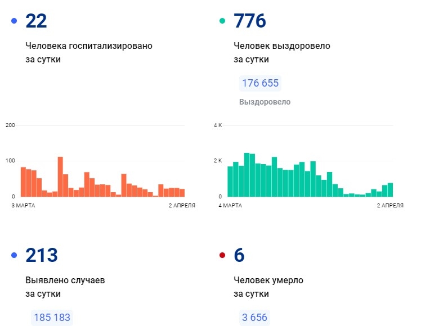Click 2 АПРЕЛЯ label under the orange chart
This screenshot has width=421, height=326.
click(182, 206)
